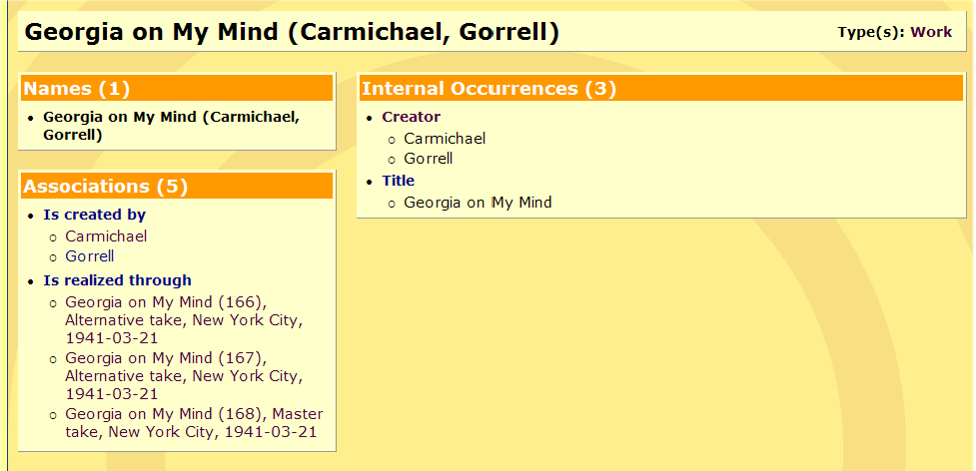Open Gorrell under 'Is created by'

point(90,256)
